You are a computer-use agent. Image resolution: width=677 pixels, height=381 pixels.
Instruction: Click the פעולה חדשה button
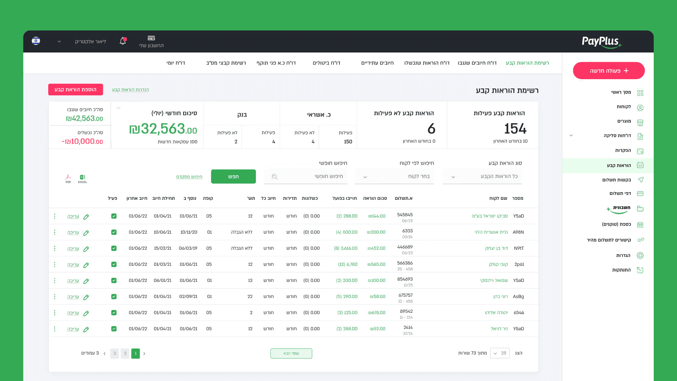pyautogui.click(x=608, y=71)
